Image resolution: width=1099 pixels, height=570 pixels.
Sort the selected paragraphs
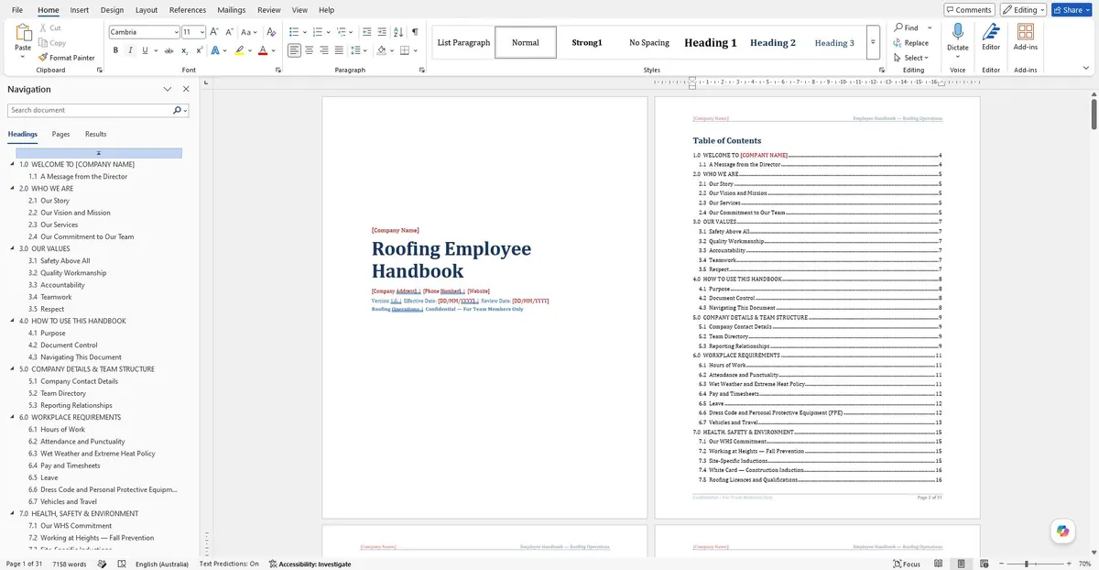click(x=397, y=31)
